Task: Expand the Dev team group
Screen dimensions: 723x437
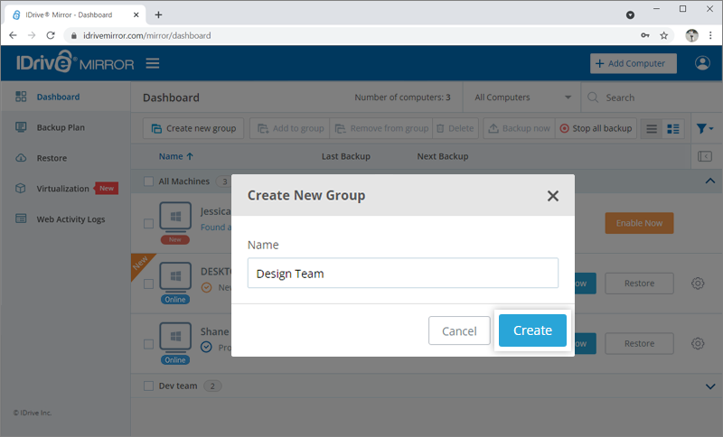Action: [709, 386]
